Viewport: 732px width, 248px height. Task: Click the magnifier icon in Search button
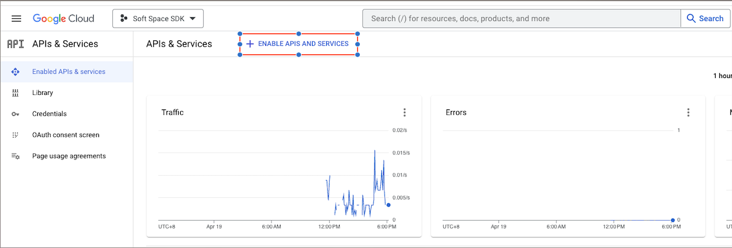click(x=691, y=19)
